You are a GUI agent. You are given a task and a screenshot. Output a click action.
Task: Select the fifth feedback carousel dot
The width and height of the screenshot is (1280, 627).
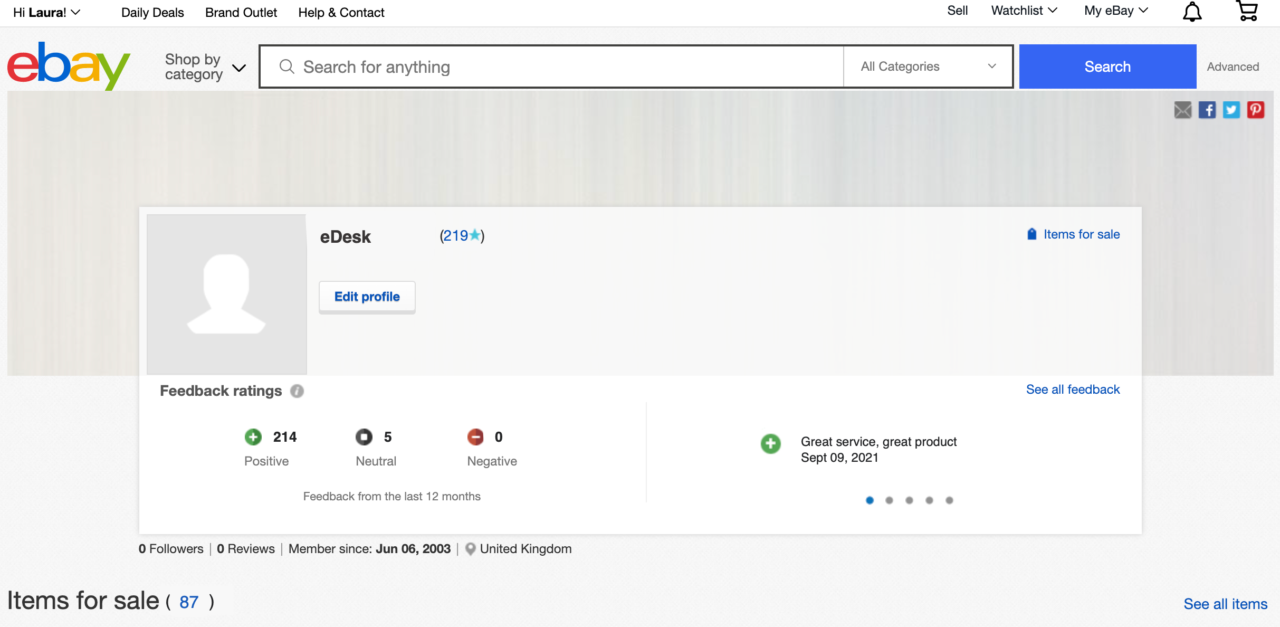[949, 500]
